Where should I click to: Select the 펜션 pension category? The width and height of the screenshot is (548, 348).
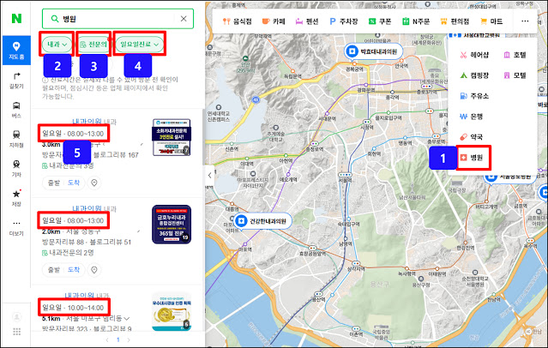307,21
